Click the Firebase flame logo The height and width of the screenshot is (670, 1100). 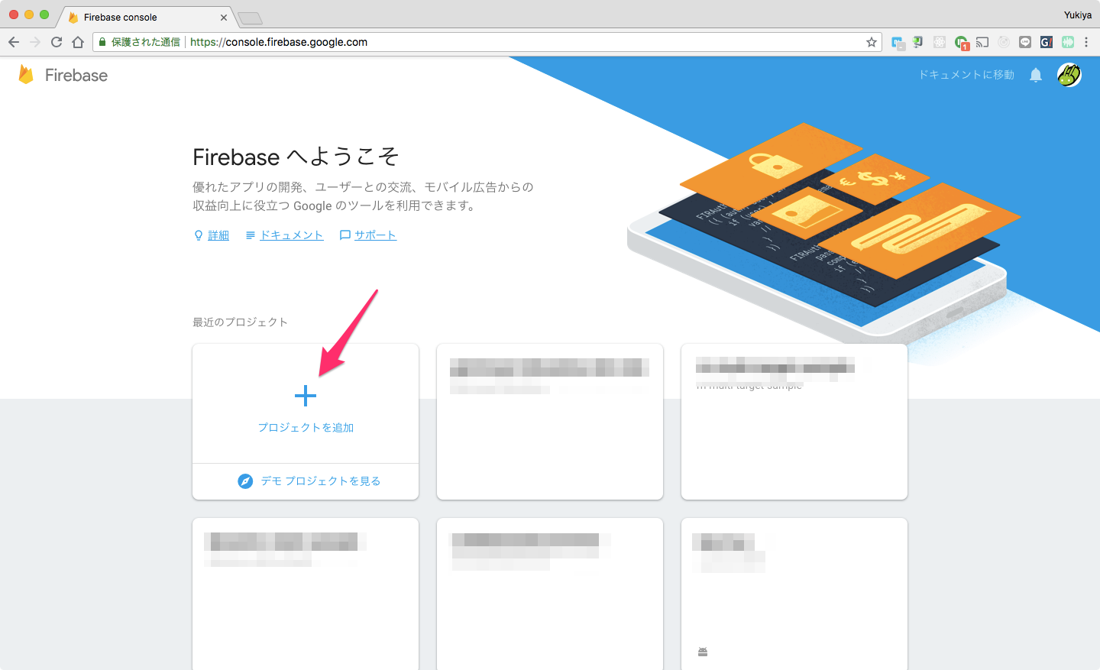(26, 74)
